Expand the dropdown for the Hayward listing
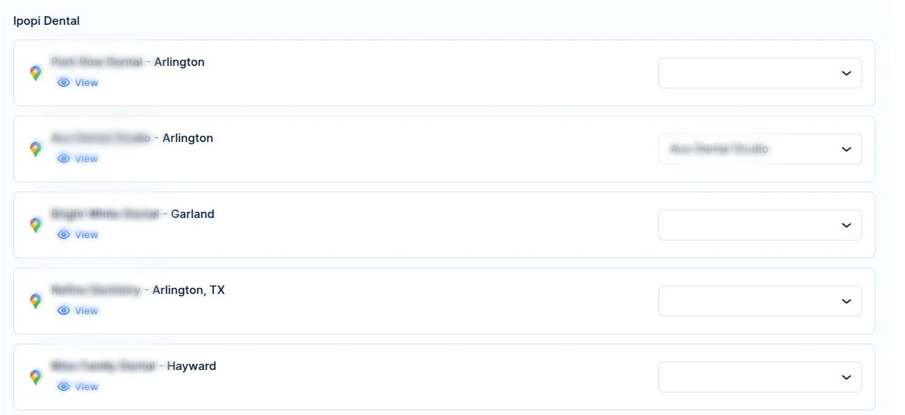905x415 pixels. [759, 377]
